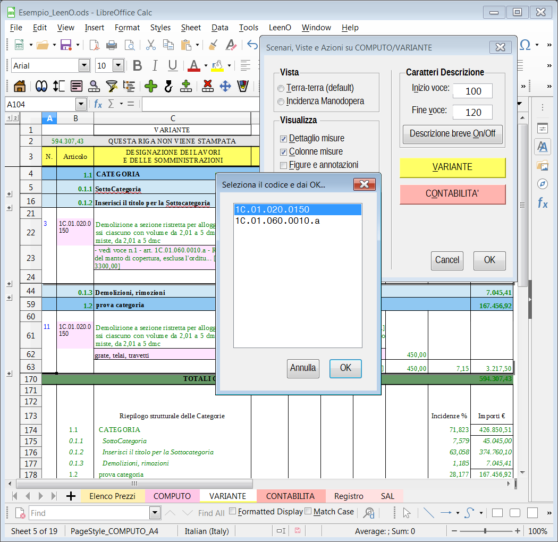Click the Clone Formatting brush icon

213,45
